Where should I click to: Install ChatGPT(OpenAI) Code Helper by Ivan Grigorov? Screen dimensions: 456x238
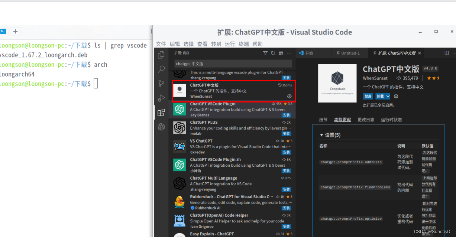(286, 226)
